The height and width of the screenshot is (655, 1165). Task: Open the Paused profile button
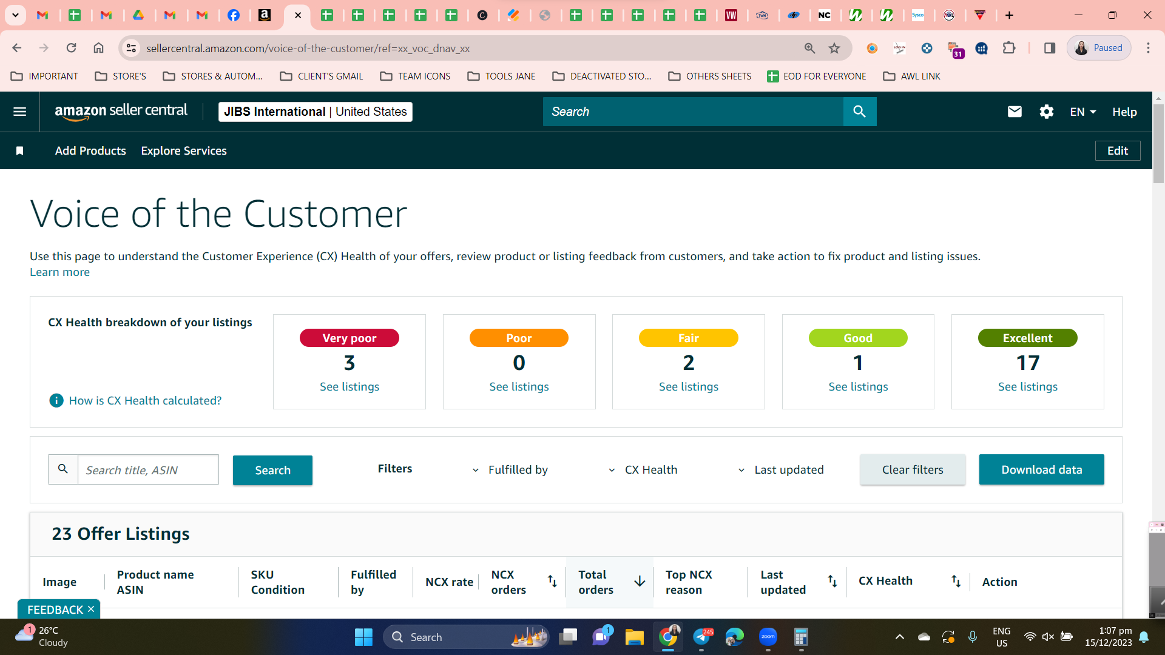click(1099, 48)
